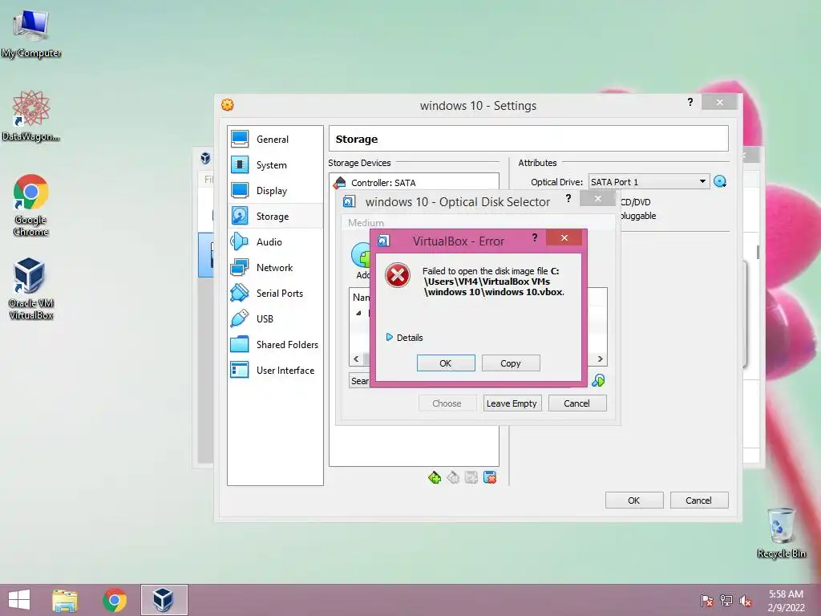Screen dimensions: 821x616
Task: Click the System chip icon
Action: pos(240,164)
